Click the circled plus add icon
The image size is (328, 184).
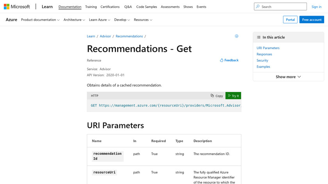(237, 36)
